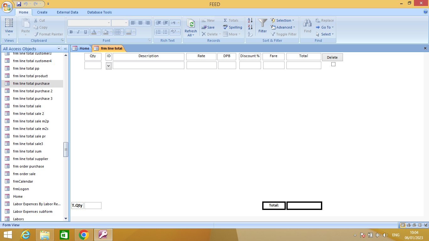This screenshot has width=429, height=241.
Task: Click the Underline formatting icon
Action: [85, 32]
